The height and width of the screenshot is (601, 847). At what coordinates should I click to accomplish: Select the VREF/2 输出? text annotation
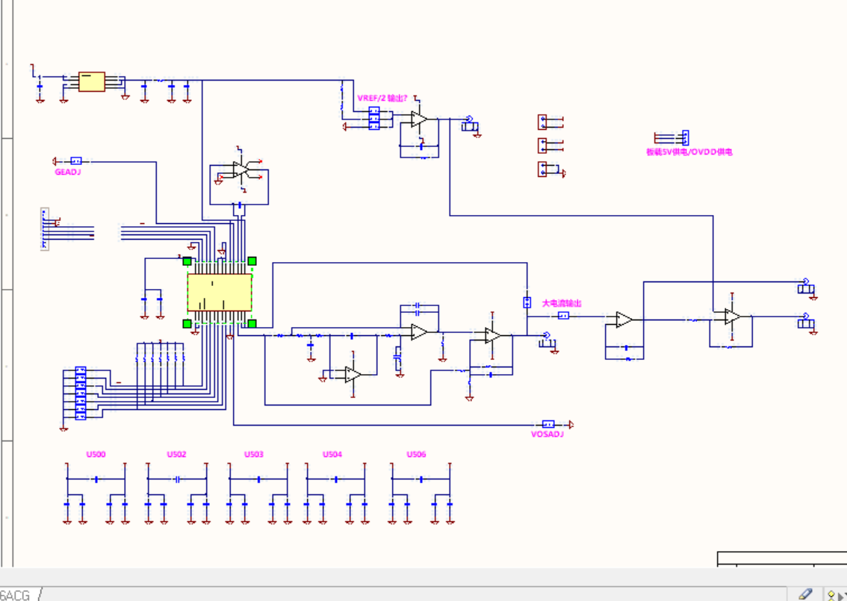(382, 99)
